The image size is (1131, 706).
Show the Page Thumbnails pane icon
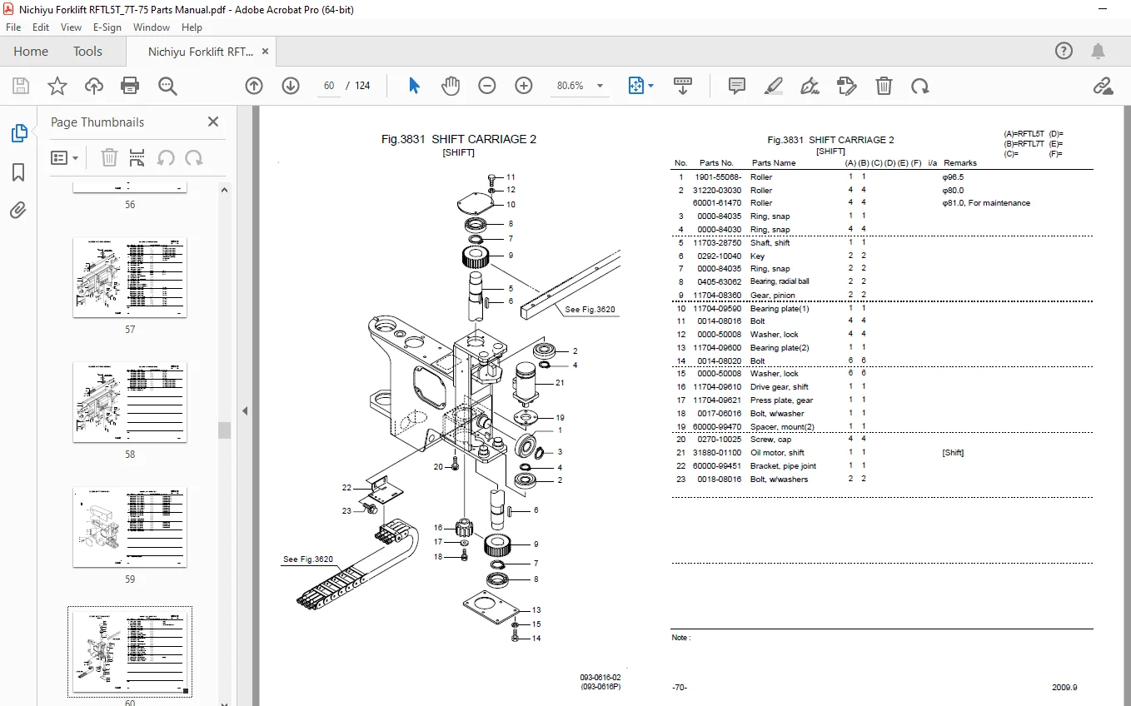(18, 133)
